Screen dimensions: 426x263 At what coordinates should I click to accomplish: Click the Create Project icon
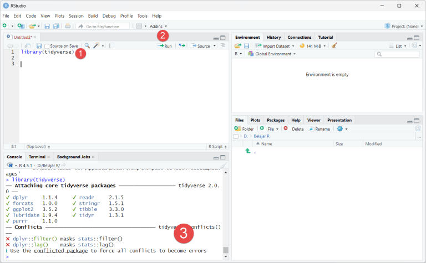click(x=21, y=26)
